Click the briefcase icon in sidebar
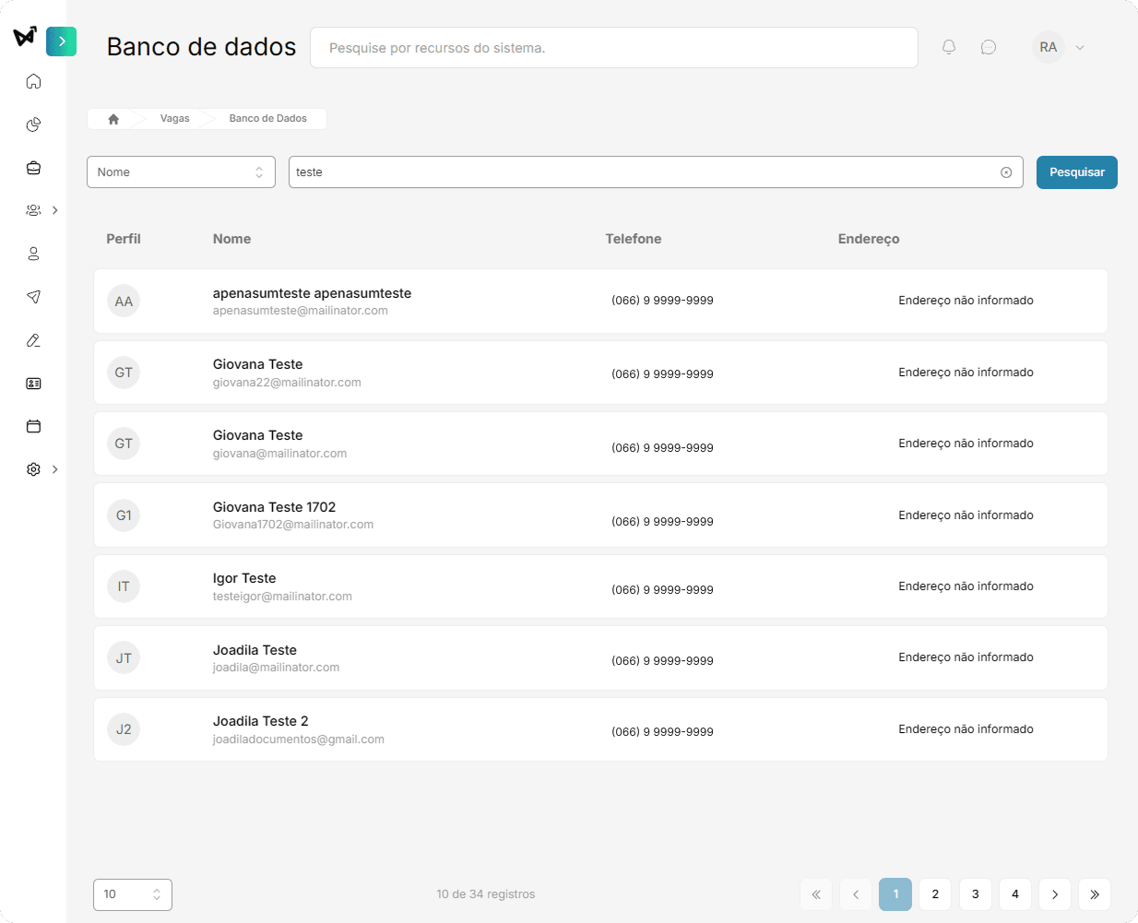This screenshot has height=923, width=1138. 34,168
